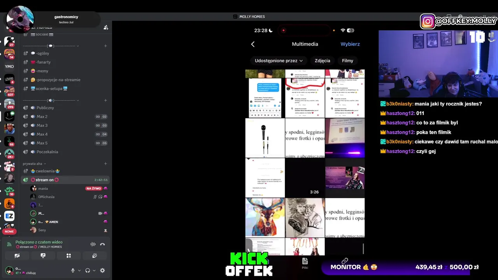This screenshot has height=280, width=498.
Task: Select the Zdjęcia filter tab
Action: point(323,61)
